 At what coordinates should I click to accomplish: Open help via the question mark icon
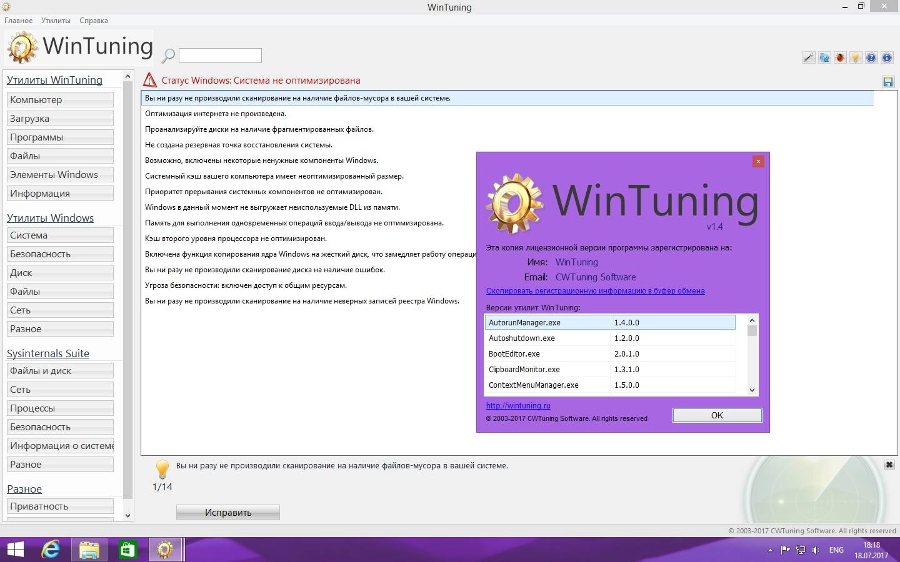click(871, 57)
